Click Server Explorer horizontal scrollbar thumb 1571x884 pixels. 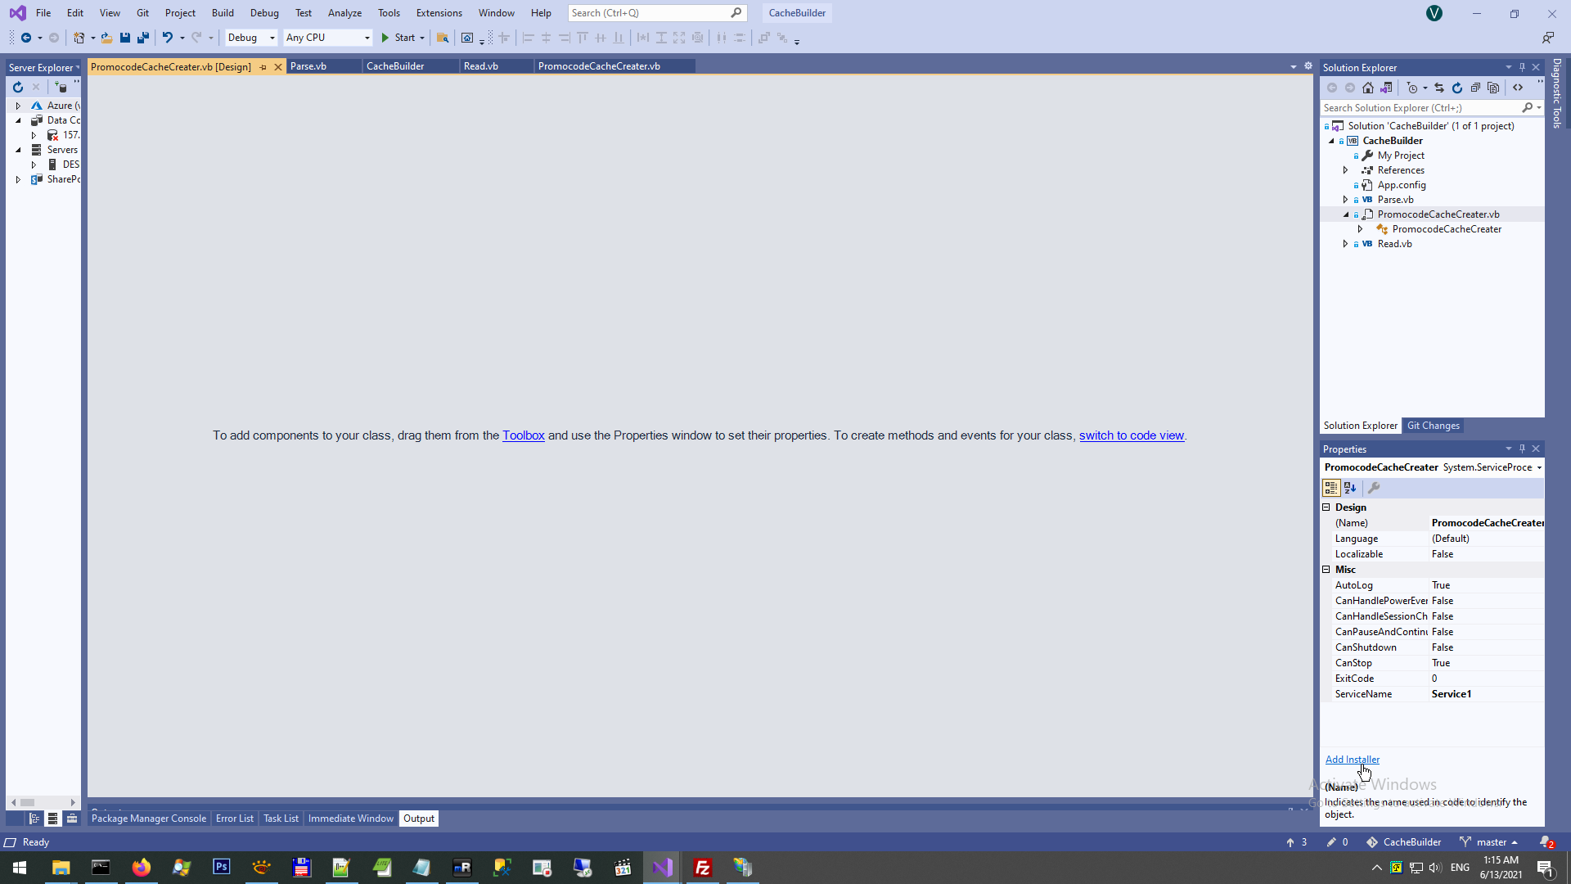pos(27,802)
